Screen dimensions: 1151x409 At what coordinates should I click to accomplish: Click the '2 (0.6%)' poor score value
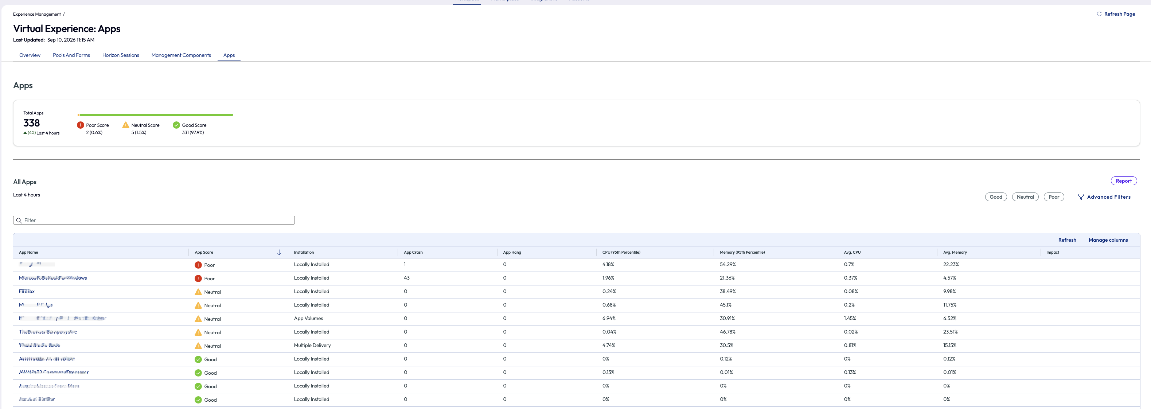(x=94, y=133)
